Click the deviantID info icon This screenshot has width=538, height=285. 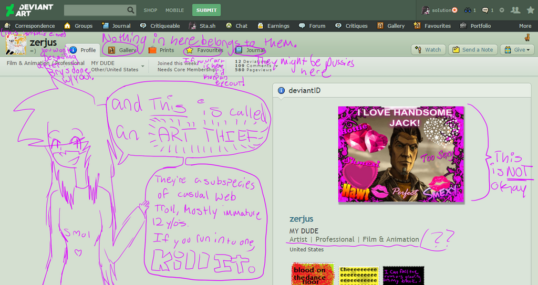pyautogui.click(x=282, y=91)
